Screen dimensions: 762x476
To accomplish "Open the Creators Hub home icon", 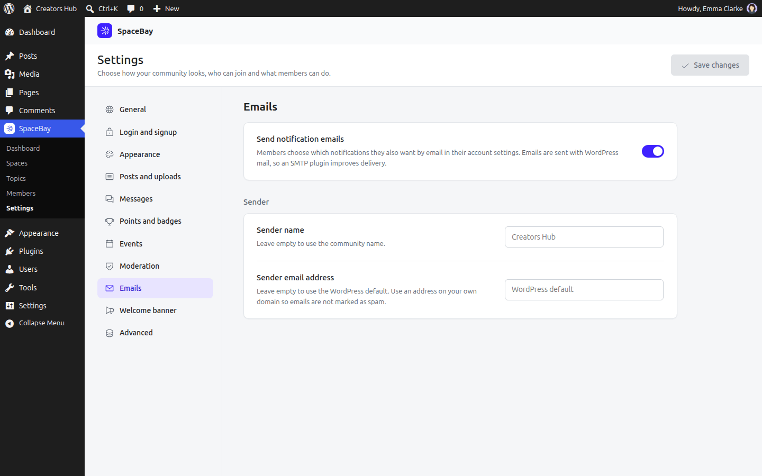I will coord(28,8).
